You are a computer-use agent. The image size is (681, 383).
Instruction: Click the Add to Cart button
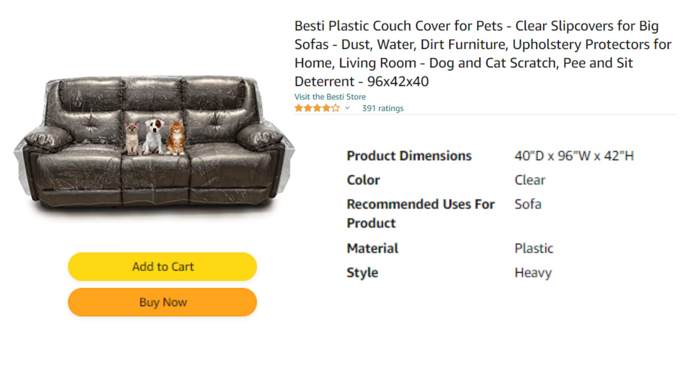162,267
